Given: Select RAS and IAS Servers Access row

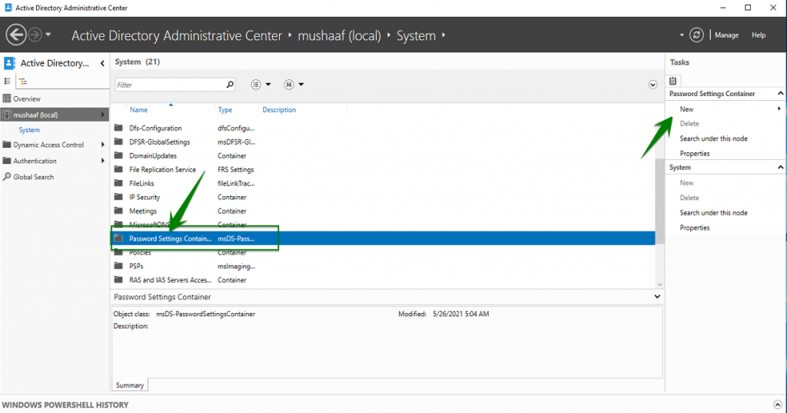Looking at the screenshot, I should coord(383,280).
